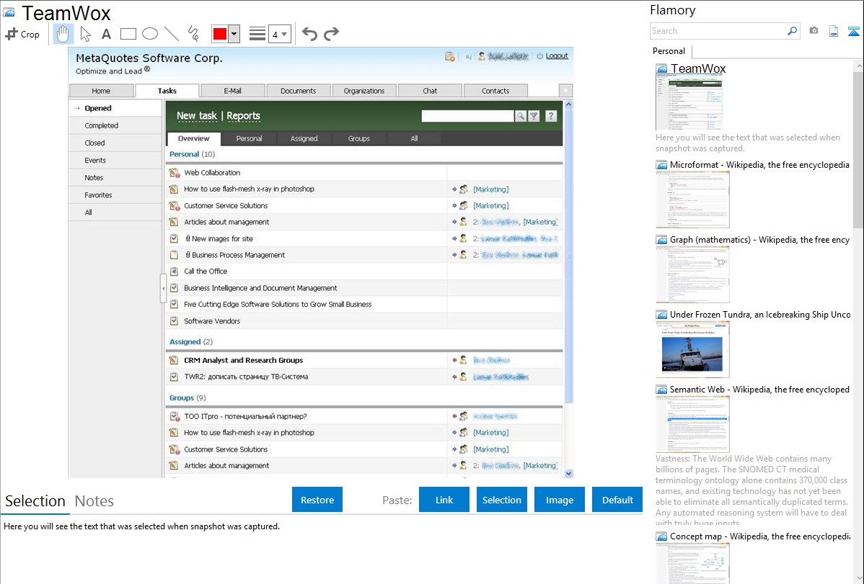Click into the Flamory Search field

point(718,31)
